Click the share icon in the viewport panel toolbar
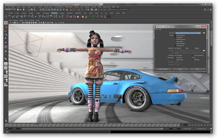Viewport: 218px width, 139px height. pyautogui.click(x=63, y=23)
